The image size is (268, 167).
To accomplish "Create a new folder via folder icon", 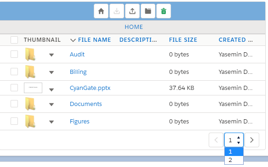I will pyautogui.click(x=148, y=11).
